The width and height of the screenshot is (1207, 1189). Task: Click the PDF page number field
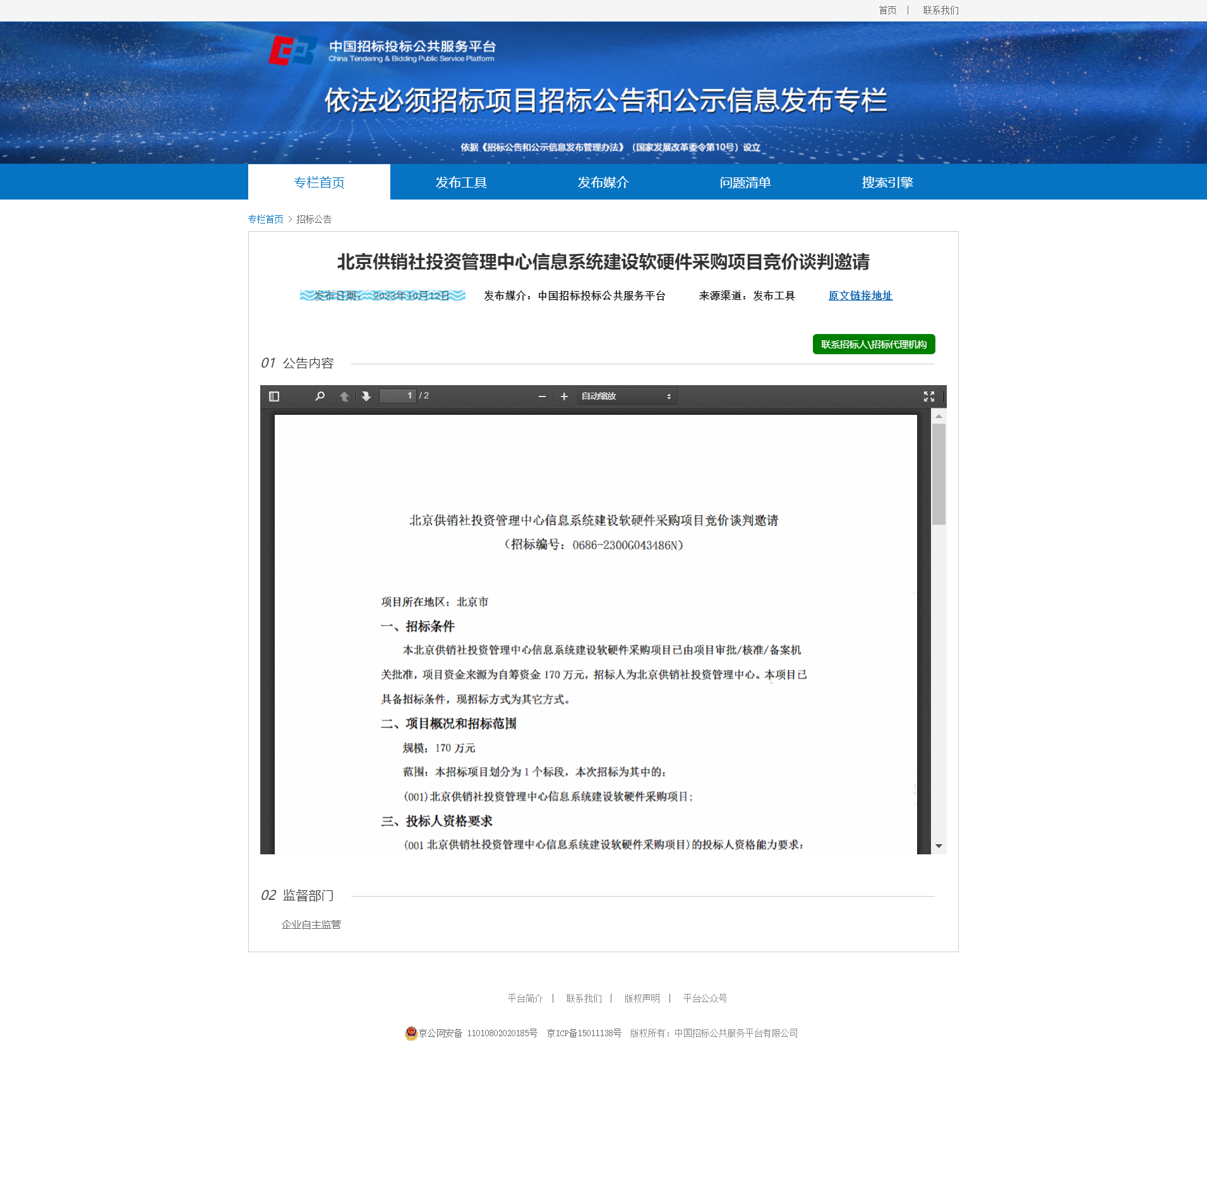pos(397,396)
